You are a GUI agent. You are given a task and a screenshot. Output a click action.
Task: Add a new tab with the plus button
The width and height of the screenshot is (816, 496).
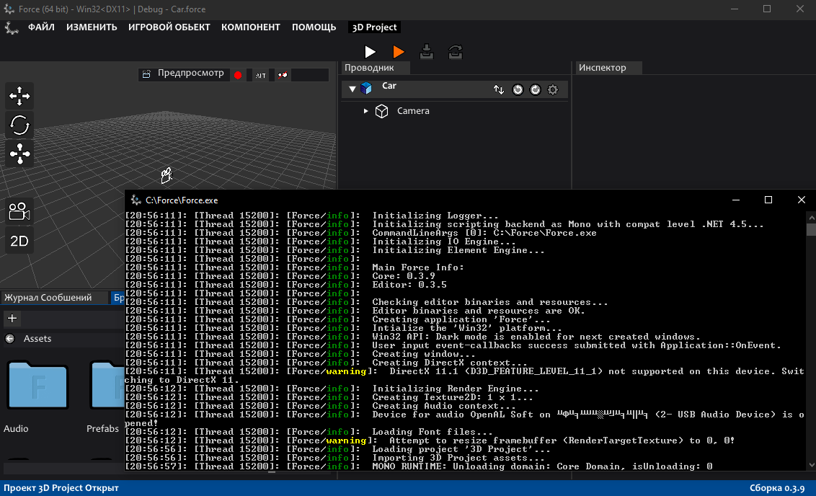point(11,318)
